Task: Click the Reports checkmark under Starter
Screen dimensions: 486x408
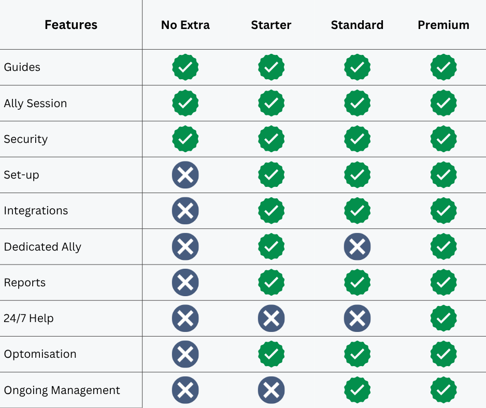Action: point(271,282)
